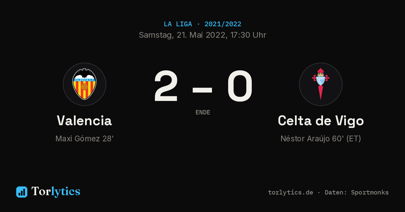
Task: Open the torlytics.de link in footer
Action: [291, 192]
